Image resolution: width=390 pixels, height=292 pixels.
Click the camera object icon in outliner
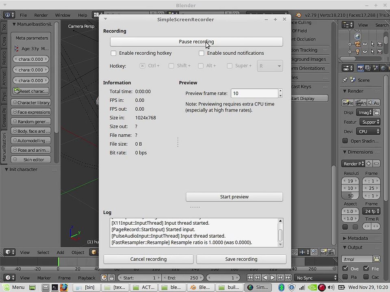(357, 44)
